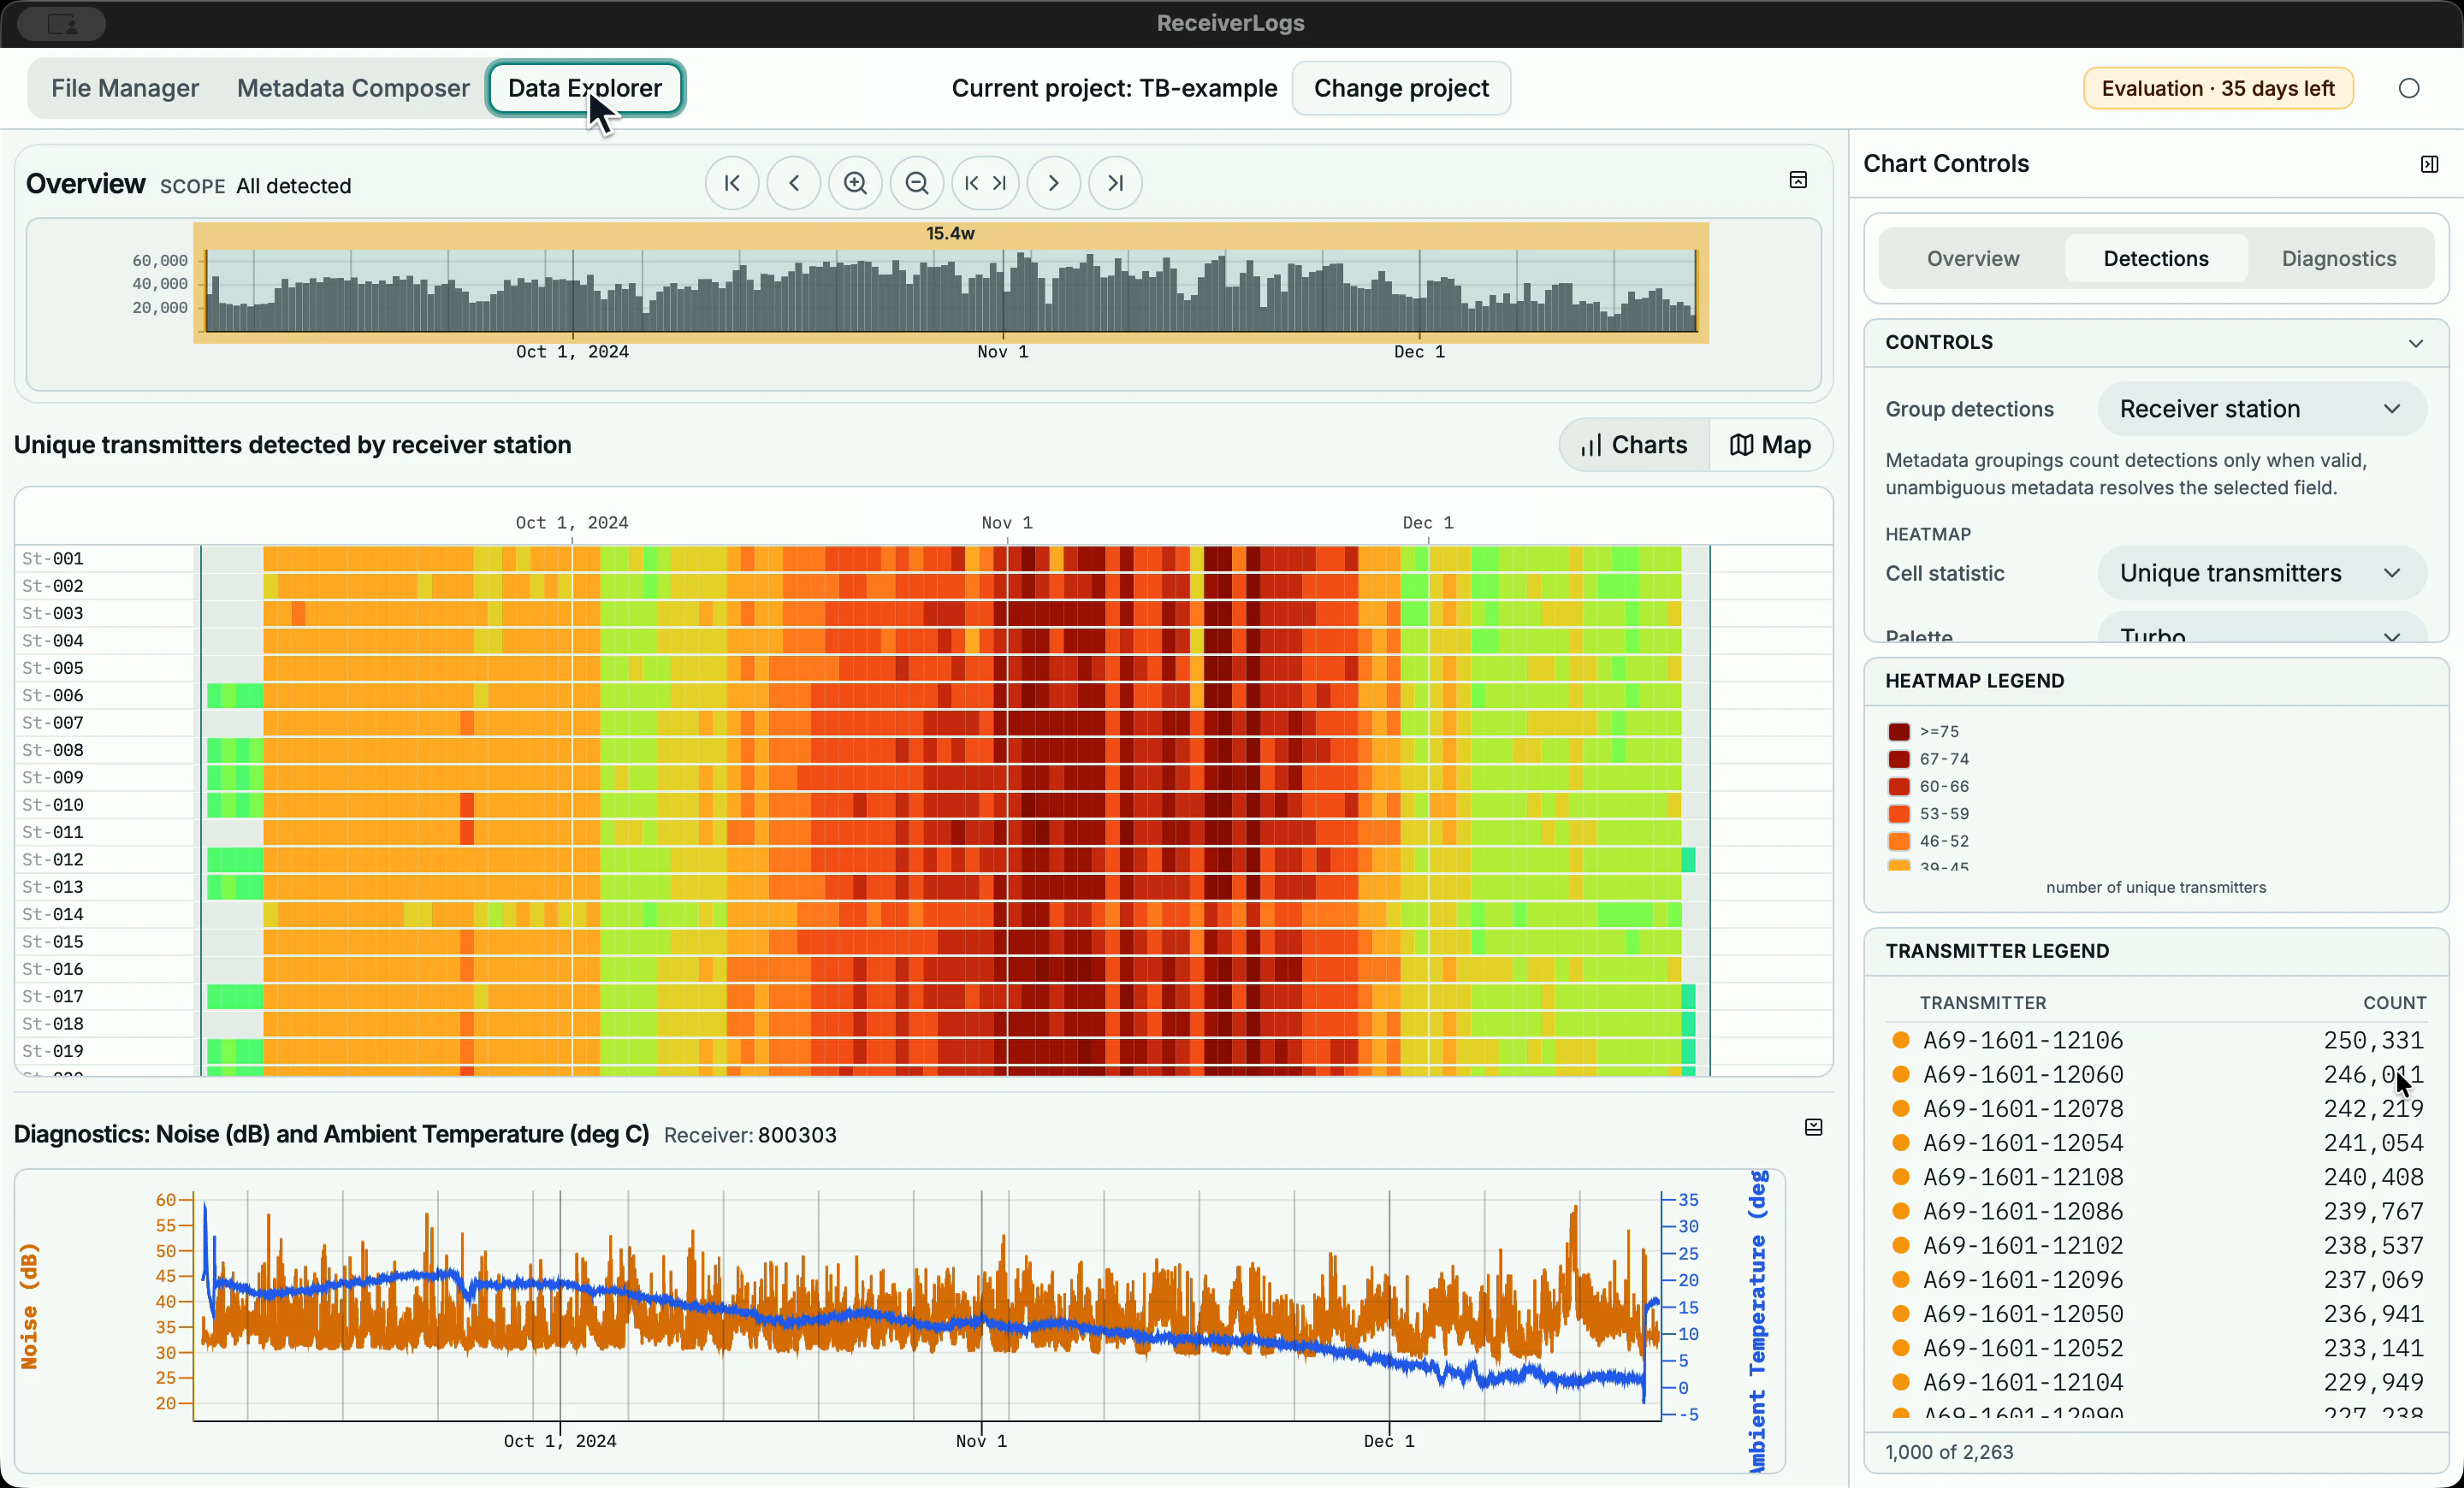Click the >=75 heatmap legend swatch
Screen dimensions: 2464x1488
click(1899, 731)
